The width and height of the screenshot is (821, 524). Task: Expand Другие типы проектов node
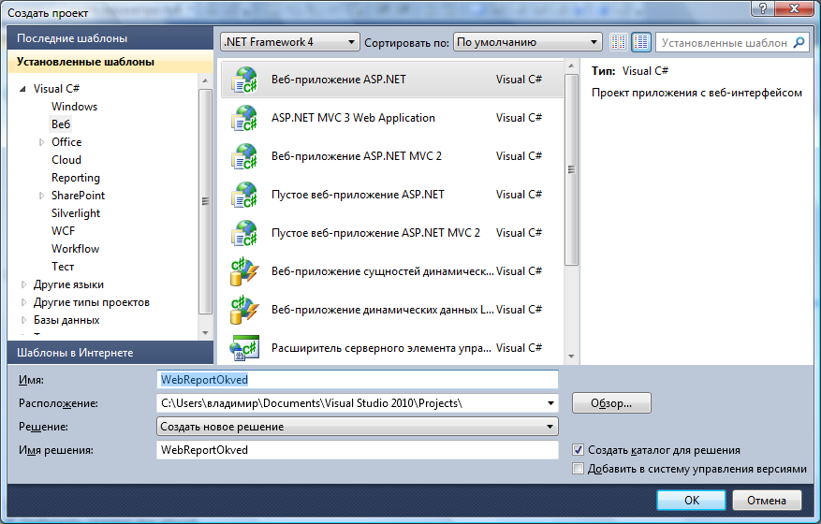(23, 302)
